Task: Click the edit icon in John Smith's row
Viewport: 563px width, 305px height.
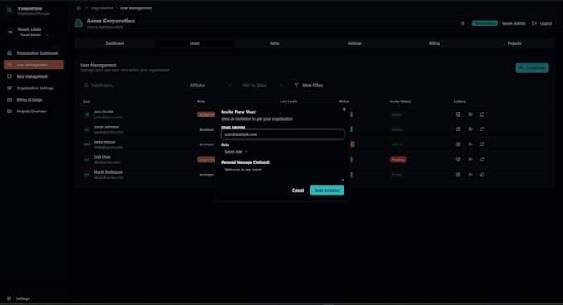Action: pos(458,114)
